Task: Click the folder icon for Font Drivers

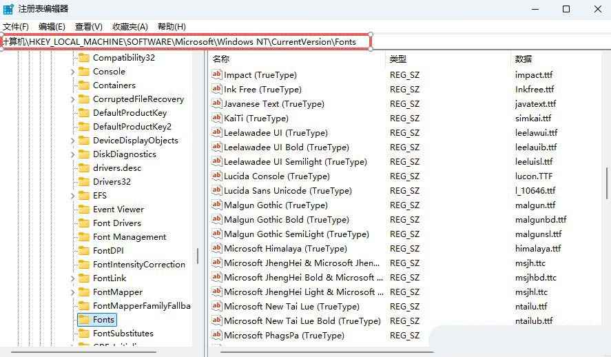Action: [84, 223]
